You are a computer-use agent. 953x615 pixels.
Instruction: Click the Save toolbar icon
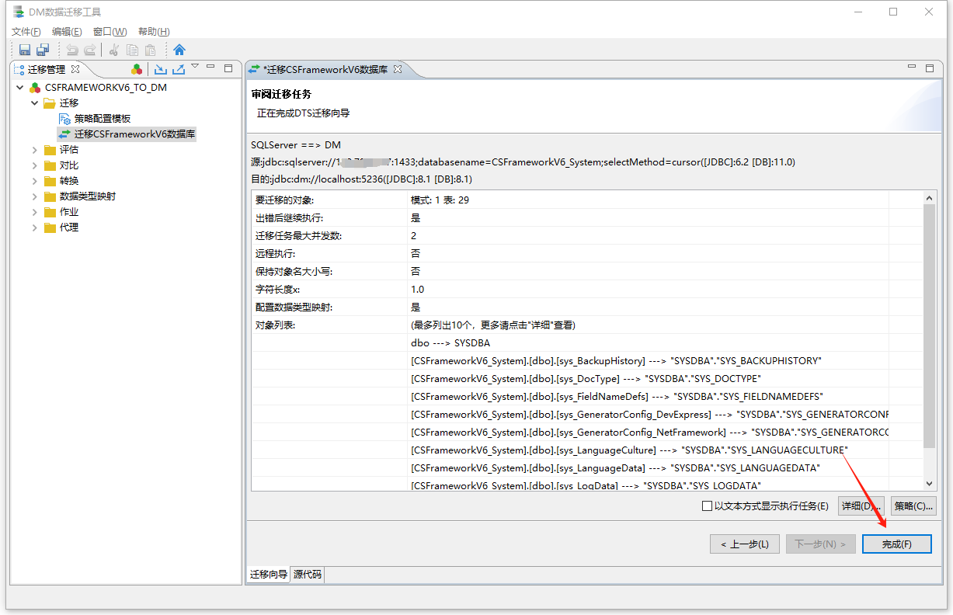coord(25,50)
